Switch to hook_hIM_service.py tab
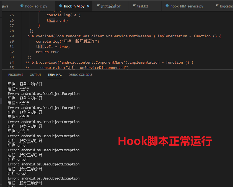 tap(187, 6)
